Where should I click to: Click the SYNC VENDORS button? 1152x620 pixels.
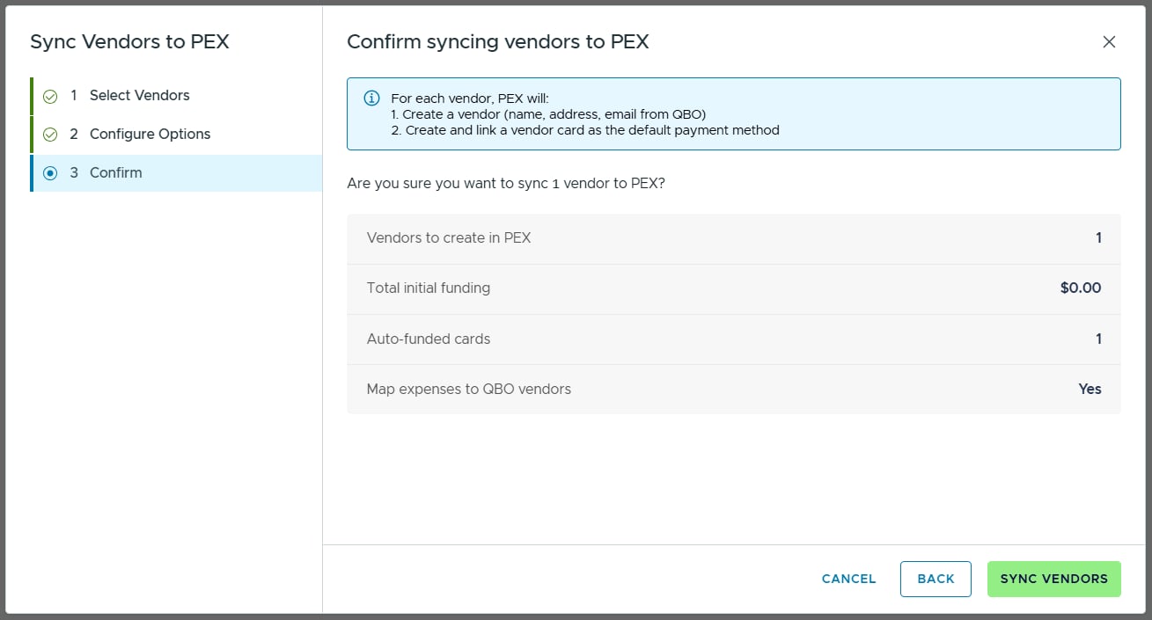(1054, 579)
